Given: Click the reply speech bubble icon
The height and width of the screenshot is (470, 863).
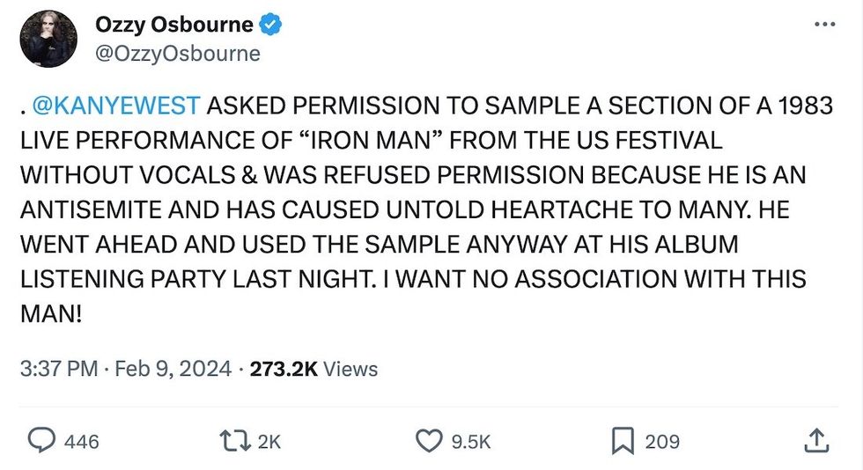Looking at the screenshot, I should point(41,439).
